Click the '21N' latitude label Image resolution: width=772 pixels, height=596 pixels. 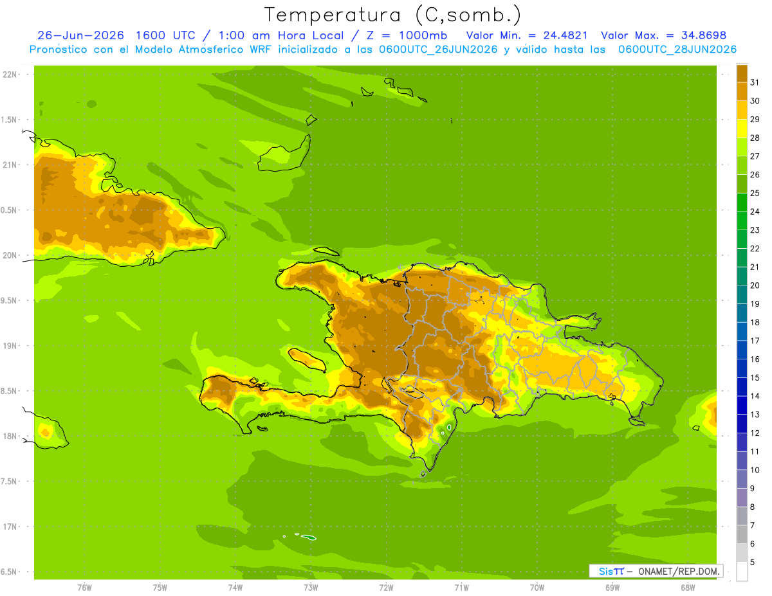(10, 165)
